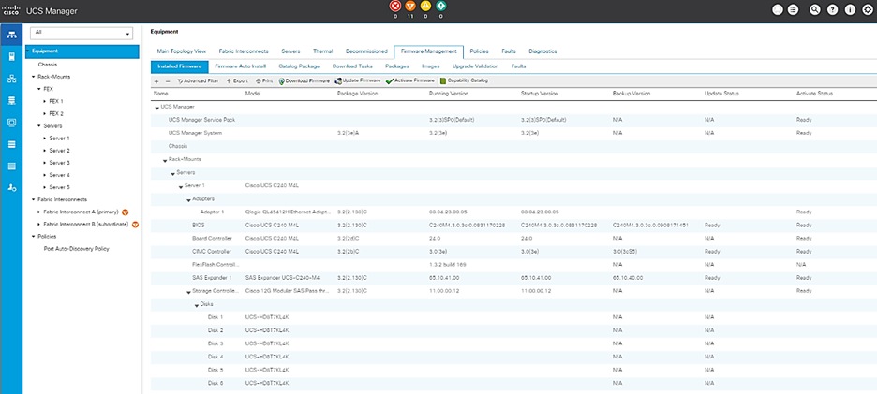This screenshot has height=394, width=877.
Task: Select Server 5 in navigation tree
Action: 59,187
